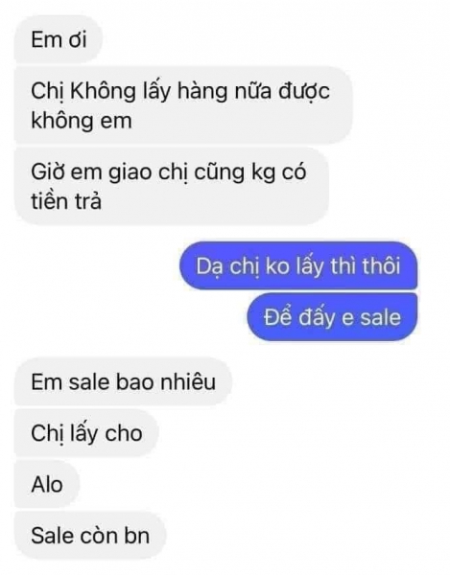Click the word 'sale' in blue bubble
Image resolution: width=450 pixels, height=575 pixels.
pyautogui.click(x=380, y=317)
